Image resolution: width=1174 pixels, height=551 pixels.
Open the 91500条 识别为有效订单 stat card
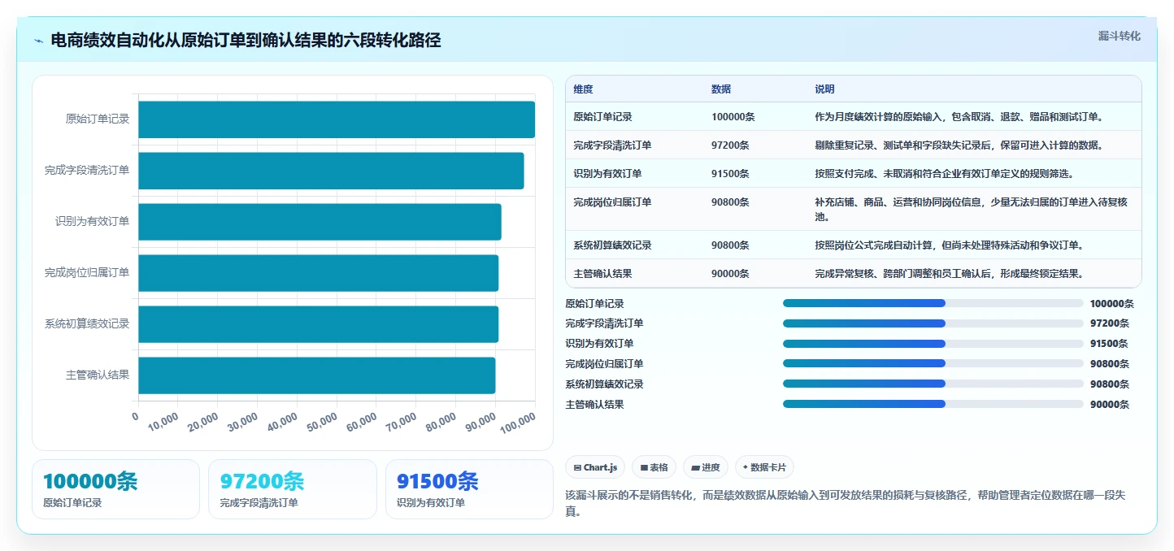[x=469, y=489]
